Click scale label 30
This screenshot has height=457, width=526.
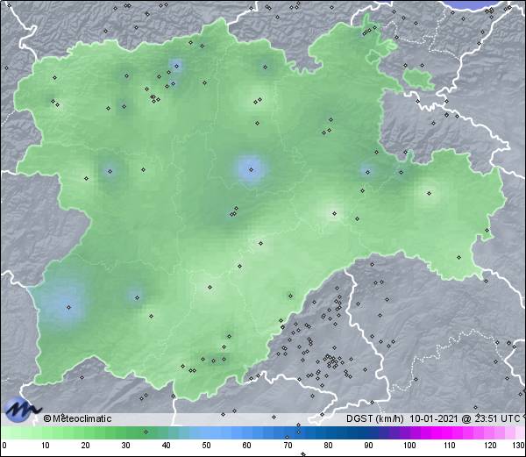click(x=125, y=446)
